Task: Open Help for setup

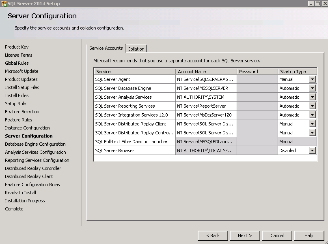Action: click(x=309, y=236)
